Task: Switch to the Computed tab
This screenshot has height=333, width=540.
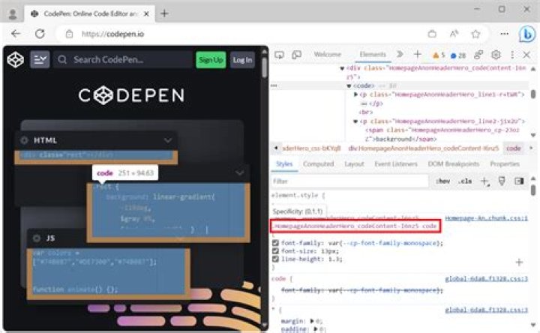Action: (318, 164)
